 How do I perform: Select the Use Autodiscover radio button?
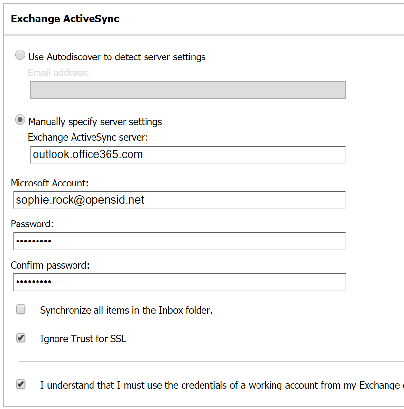(20, 56)
